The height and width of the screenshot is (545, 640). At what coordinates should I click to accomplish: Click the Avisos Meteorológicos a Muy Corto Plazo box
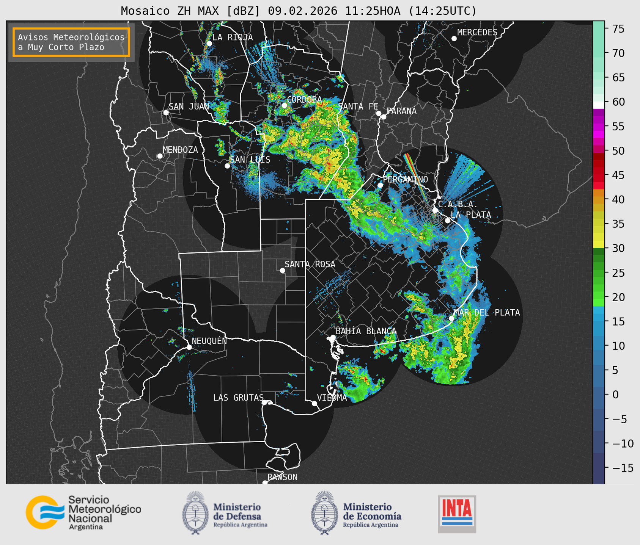coord(71,42)
